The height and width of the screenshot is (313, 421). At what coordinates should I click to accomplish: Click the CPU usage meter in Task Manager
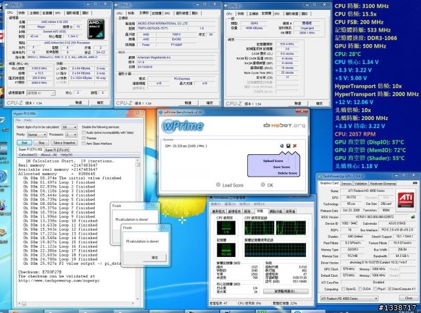tap(226, 227)
